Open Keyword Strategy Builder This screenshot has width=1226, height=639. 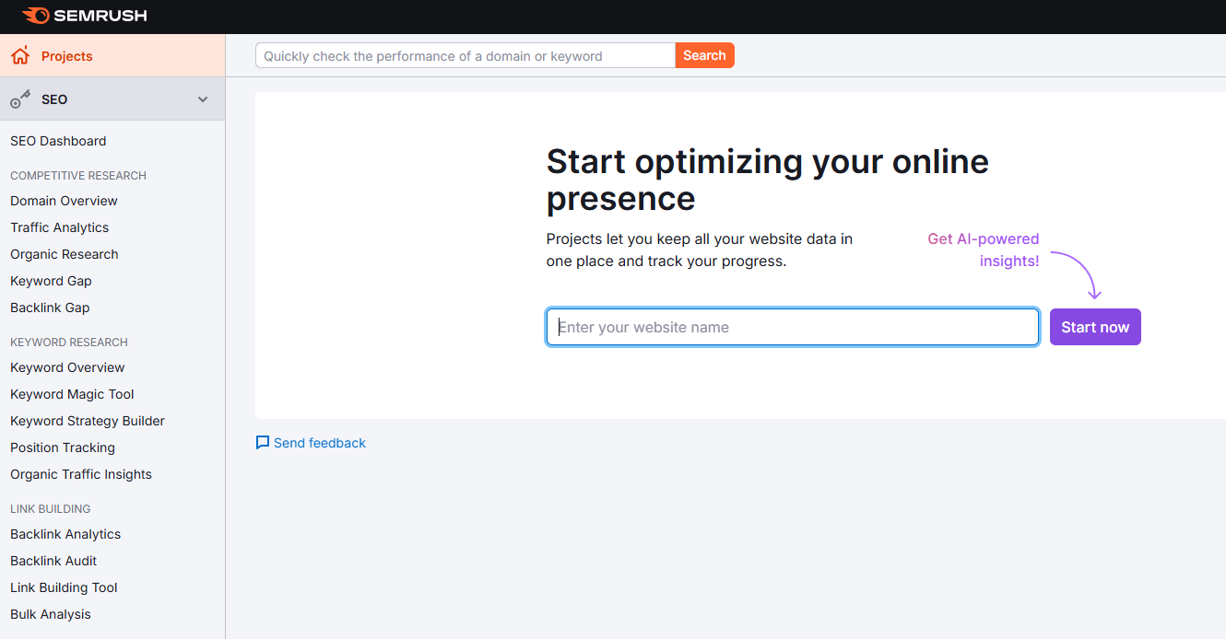coord(87,420)
